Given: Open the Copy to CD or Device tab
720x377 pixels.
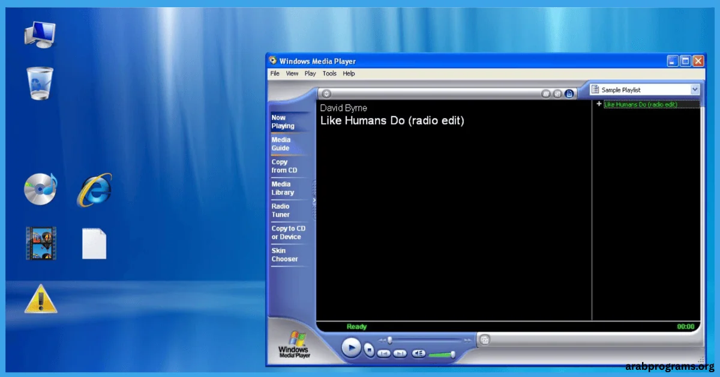Looking at the screenshot, I should point(289,233).
